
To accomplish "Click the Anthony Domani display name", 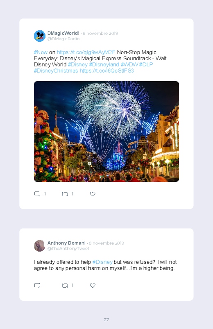I will pyautogui.click(x=66, y=243).
